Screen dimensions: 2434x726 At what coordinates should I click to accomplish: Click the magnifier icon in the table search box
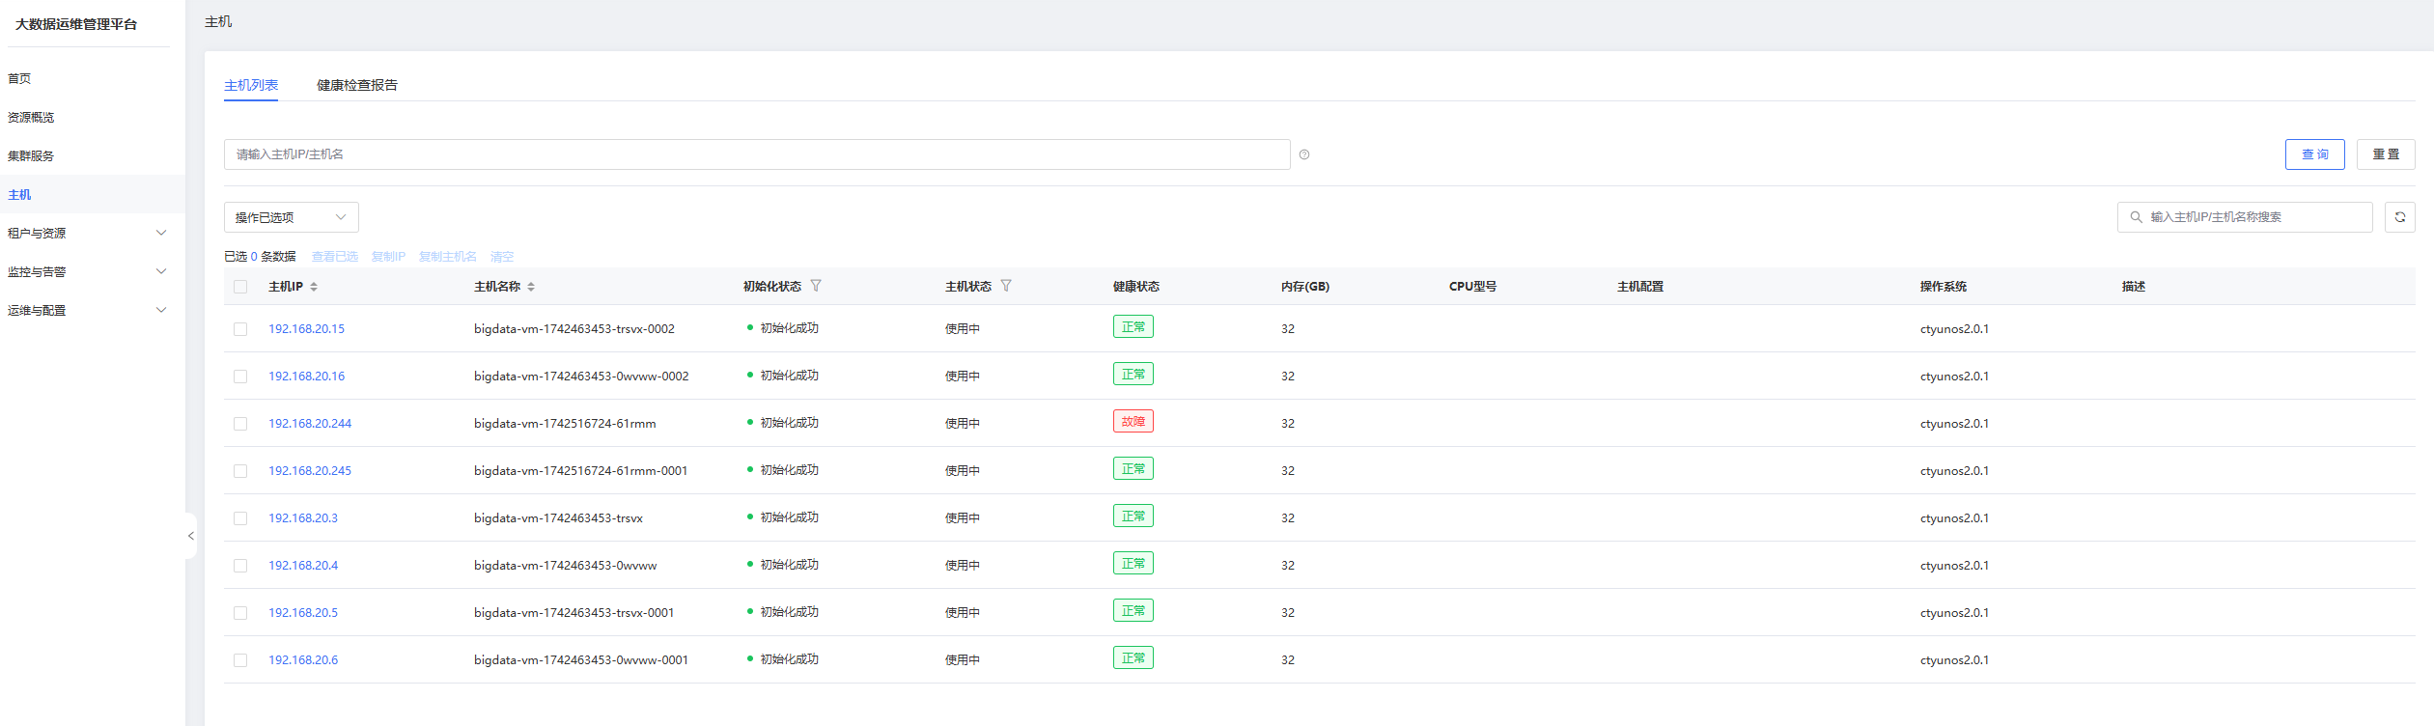[x=2137, y=217]
